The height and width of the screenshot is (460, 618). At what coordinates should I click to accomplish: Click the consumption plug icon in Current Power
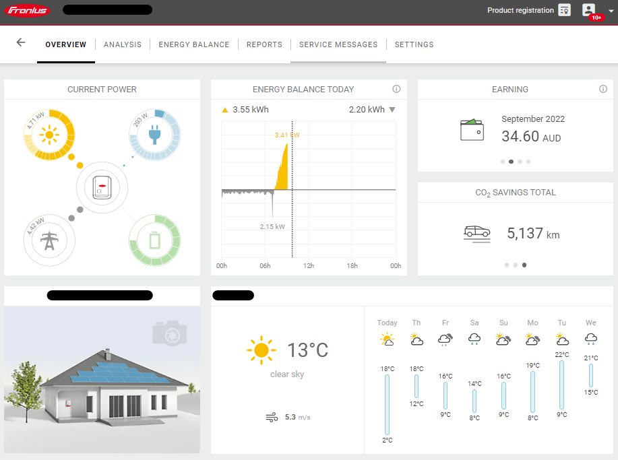[154, 133]
